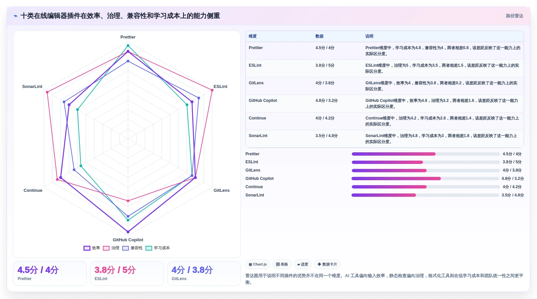Click the teal 学习成本 data point at Prettier
Image resolution: width=537 pixels, height=299 pixels.
click(128, 46)
